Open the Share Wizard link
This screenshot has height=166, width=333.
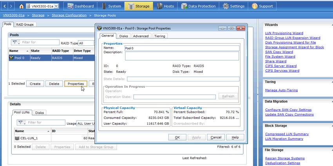[x=276, y=61]
